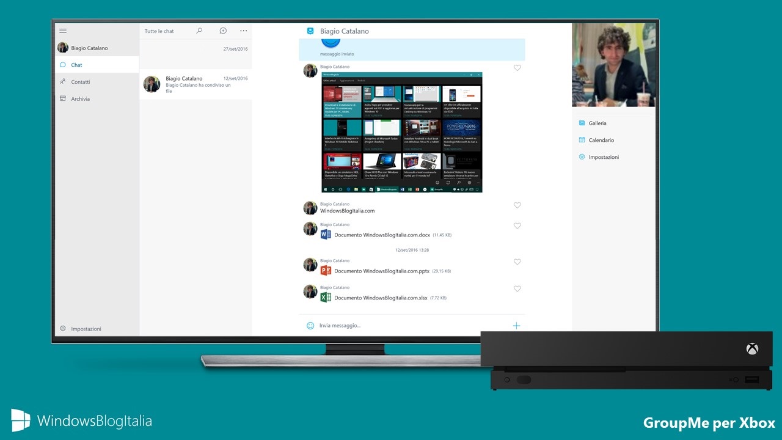Click the Contatti people icon
This screenshot has height=440, width=782.
point(63,82)
